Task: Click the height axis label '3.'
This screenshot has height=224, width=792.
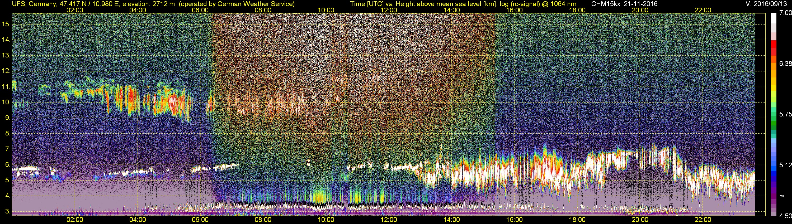Action: tap(8, 211)
